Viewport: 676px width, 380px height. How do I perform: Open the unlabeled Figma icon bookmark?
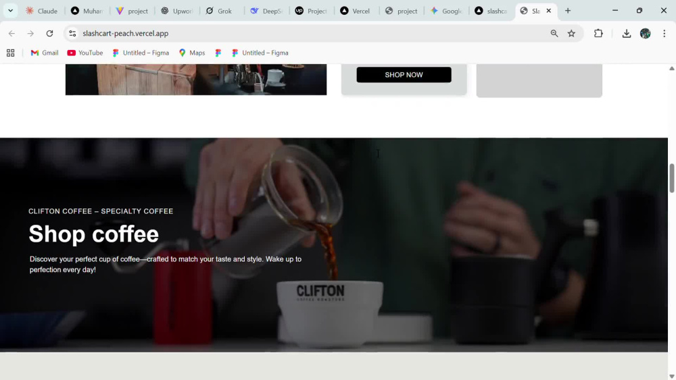(x=218, y=53)
